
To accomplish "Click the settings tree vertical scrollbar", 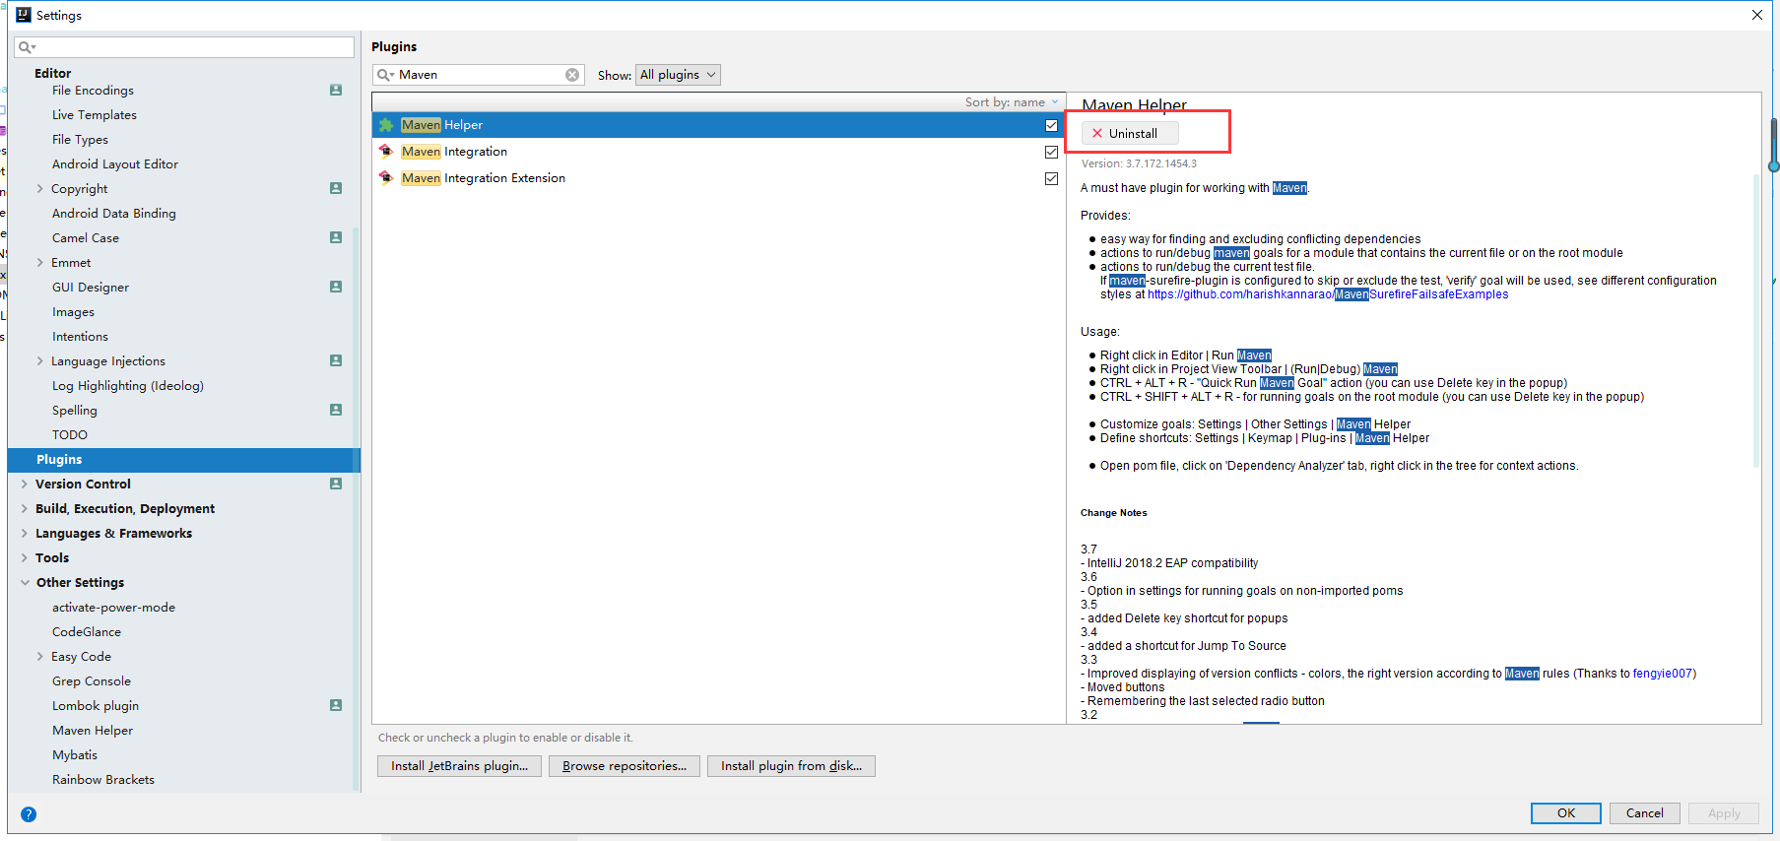I will [356, 507].
